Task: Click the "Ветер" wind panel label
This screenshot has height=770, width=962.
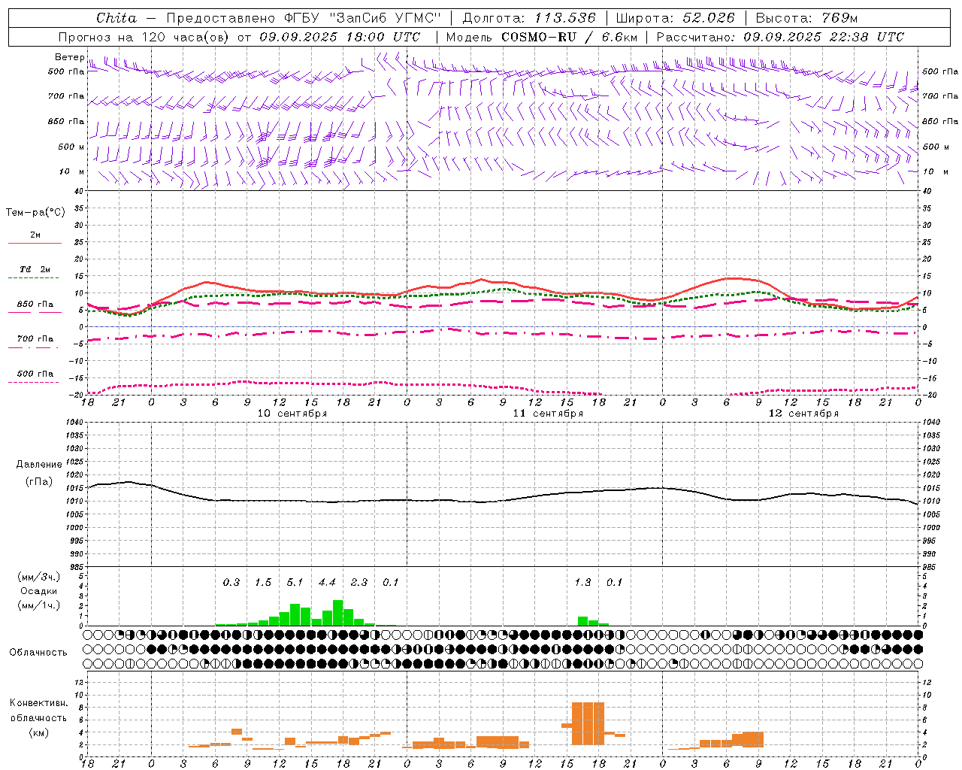Action: [70, 57]
